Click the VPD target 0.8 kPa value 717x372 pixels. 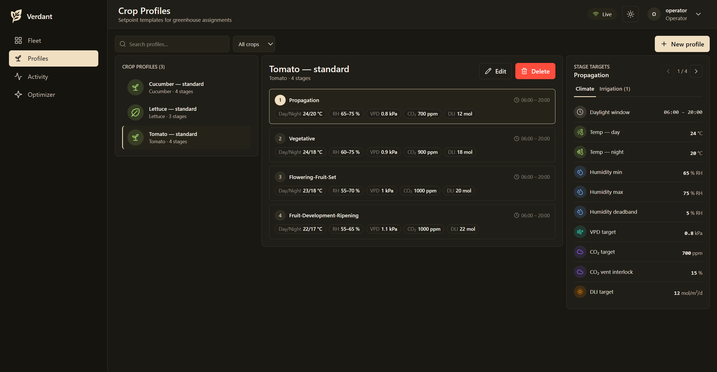pos(693,233)
